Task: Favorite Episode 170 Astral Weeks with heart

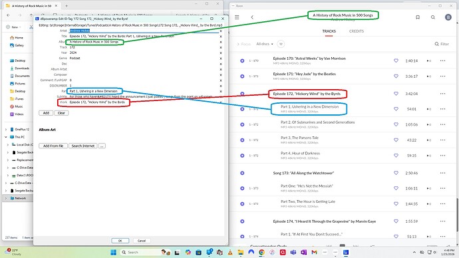Action: coord(396,61)
